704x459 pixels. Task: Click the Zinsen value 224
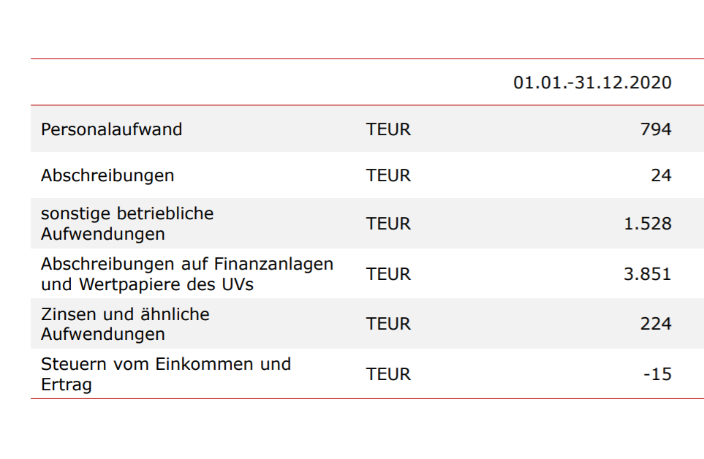[655, 324]
